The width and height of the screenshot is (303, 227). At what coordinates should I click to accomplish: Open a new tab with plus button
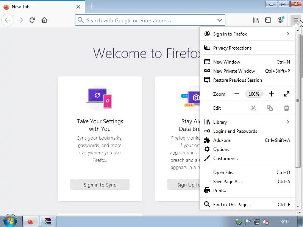pyautogui.click(x=91, y=6)
